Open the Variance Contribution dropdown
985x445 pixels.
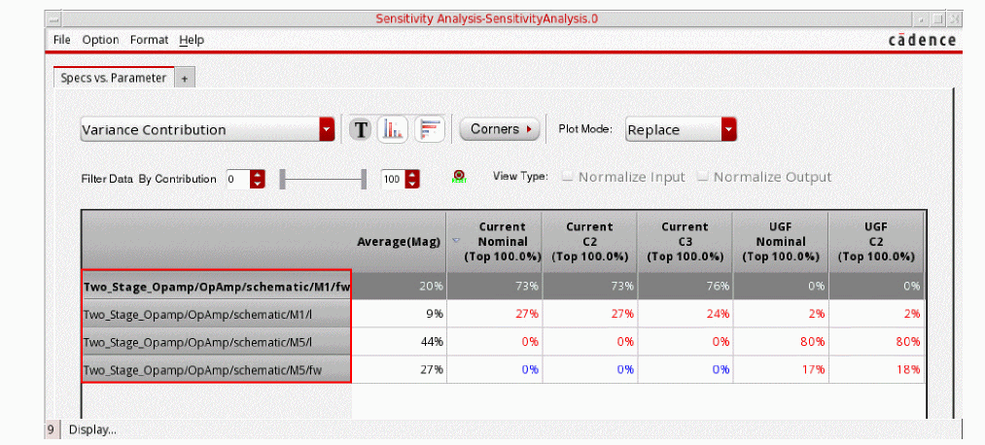pyautogui.click(x=208, y=129)
